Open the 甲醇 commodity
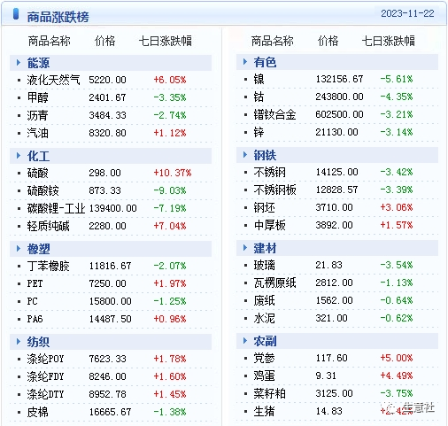448x426 pixels. pyautogui.click(x=37, y=97)
